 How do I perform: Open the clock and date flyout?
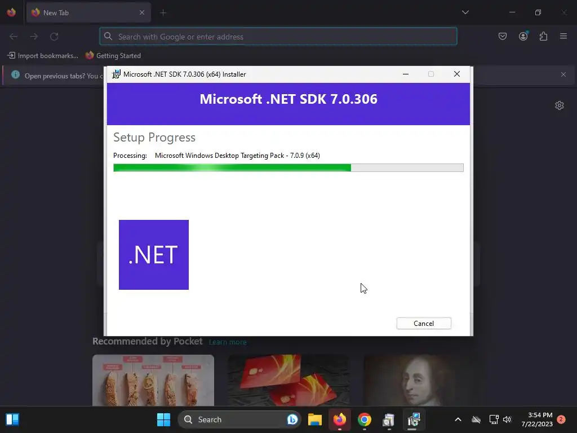pyautogui.click(x=537, y=419)
